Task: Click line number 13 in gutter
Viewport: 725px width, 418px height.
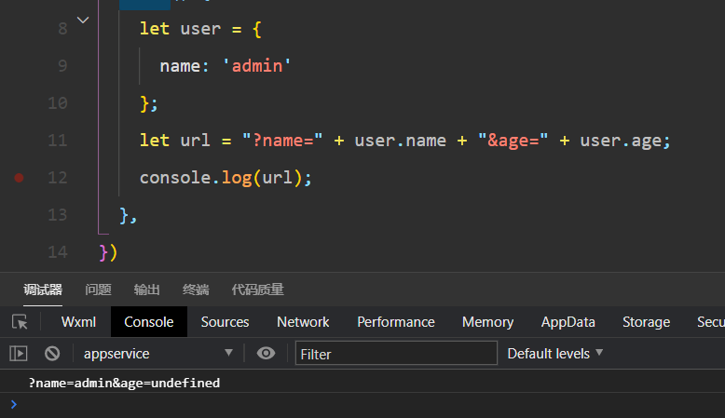Action: [58, 215]
